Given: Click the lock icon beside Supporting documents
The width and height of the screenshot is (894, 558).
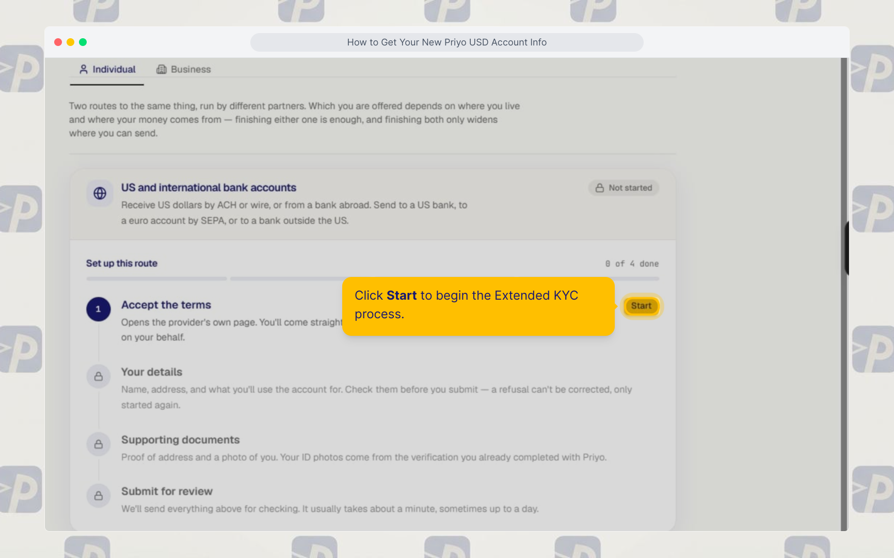Looking at the screenshot, I should tap(98, 444).
